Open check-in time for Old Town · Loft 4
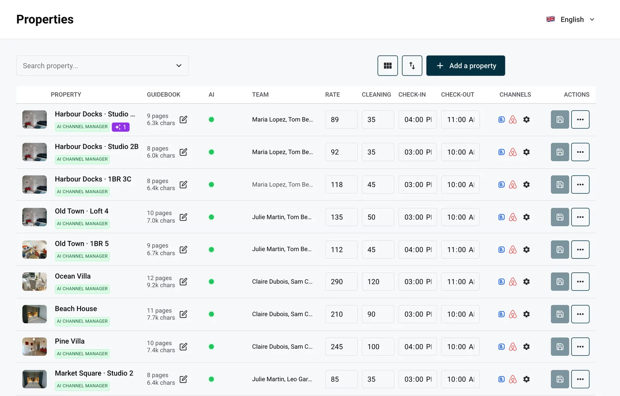 point(418,217)
